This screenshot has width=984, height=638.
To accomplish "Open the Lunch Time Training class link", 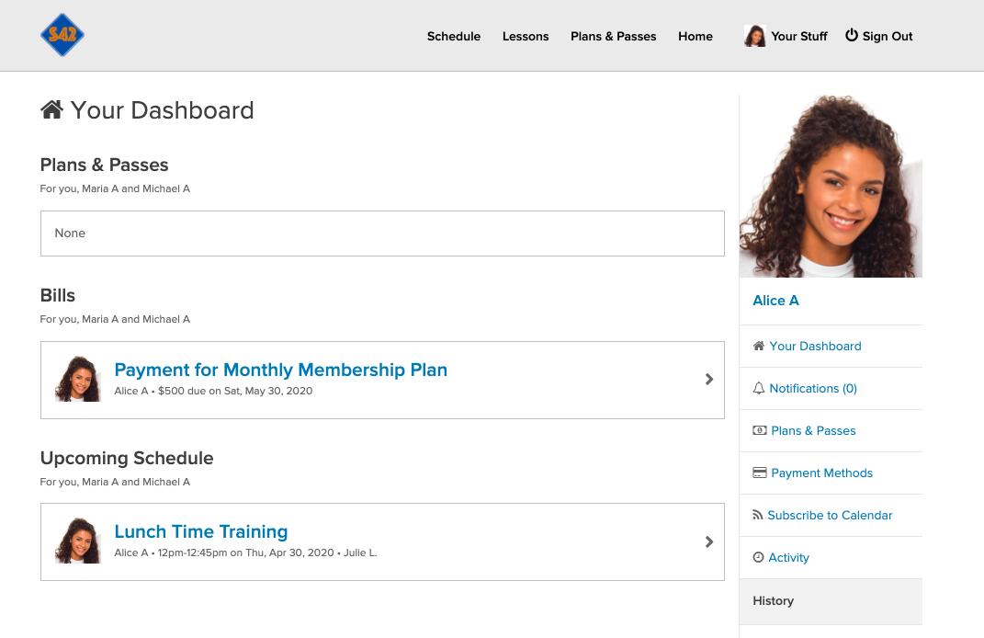I will [x=200, y=532].
